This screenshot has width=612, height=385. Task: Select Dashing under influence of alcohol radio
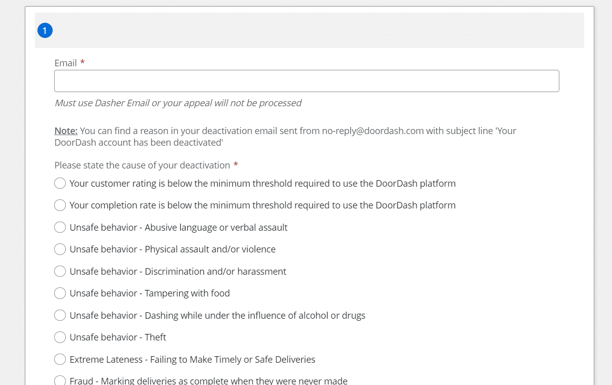60,316
